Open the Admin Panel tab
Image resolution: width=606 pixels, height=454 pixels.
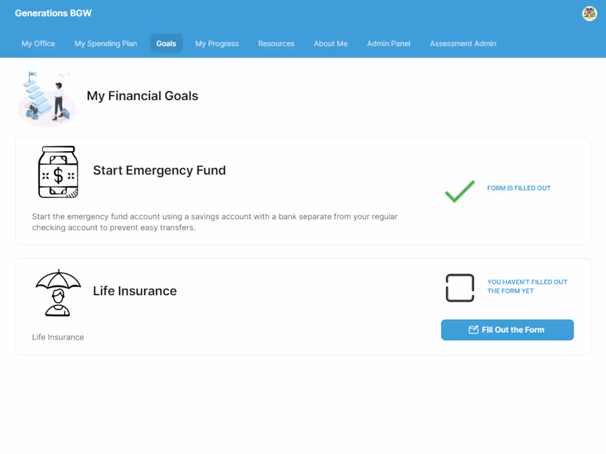coord(388,43)
